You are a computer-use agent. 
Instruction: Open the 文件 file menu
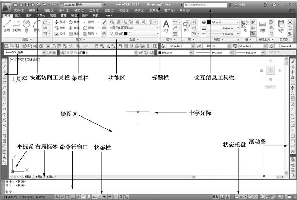tap(19, 11)
